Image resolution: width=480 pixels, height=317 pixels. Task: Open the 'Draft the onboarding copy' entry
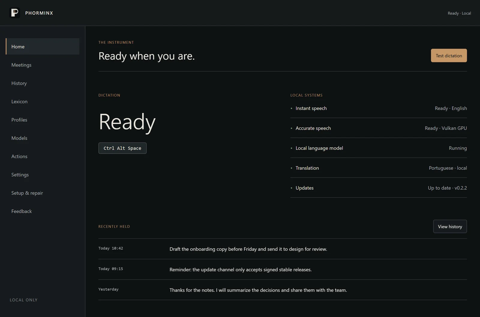[283, 249]
